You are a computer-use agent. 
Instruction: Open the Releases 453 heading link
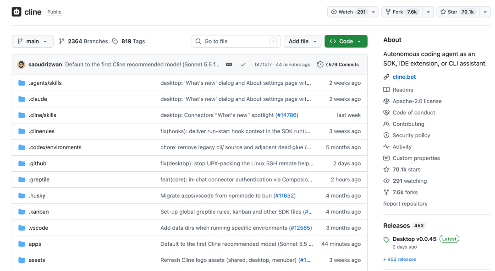coord(404,226)
